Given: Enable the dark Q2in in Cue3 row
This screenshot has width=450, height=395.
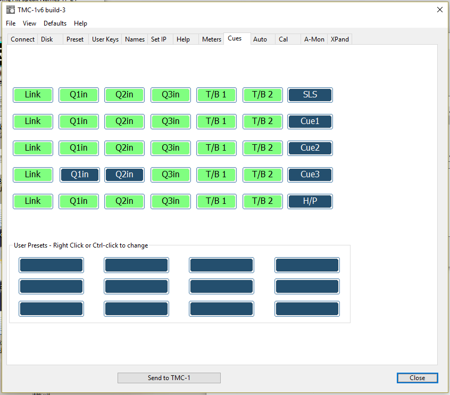Looking at the screenshot, I should click(124, 175).
